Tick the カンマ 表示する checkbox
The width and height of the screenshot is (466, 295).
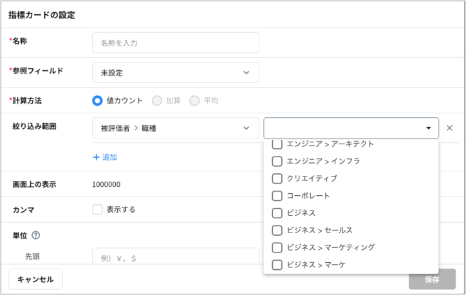(x=97, y=209)
